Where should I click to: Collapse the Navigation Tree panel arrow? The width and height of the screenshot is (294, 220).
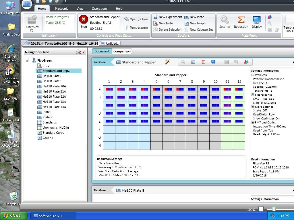tap(84, 52)
